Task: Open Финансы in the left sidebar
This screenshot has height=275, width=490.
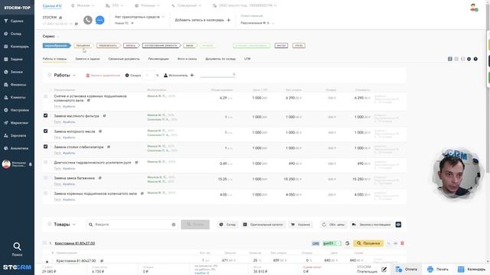Action: (x=15, y=85)
